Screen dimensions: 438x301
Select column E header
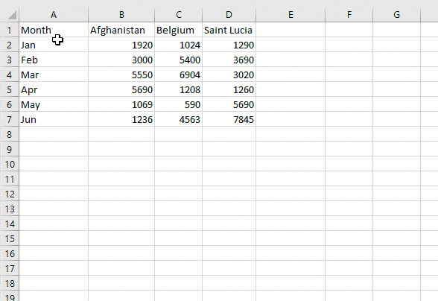point(291,15)
